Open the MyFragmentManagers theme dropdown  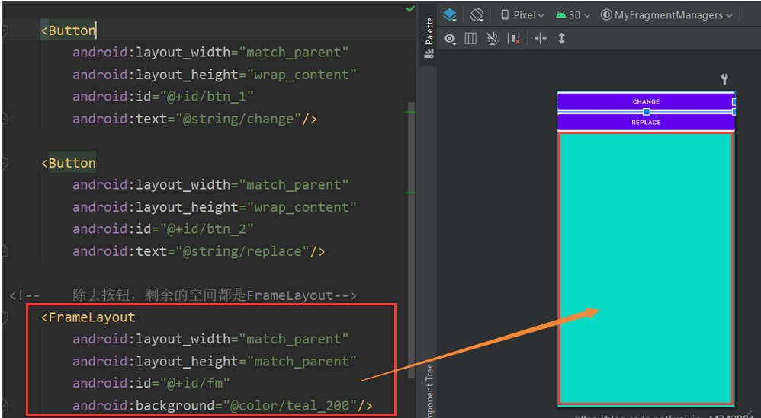[x=667, y=15]
